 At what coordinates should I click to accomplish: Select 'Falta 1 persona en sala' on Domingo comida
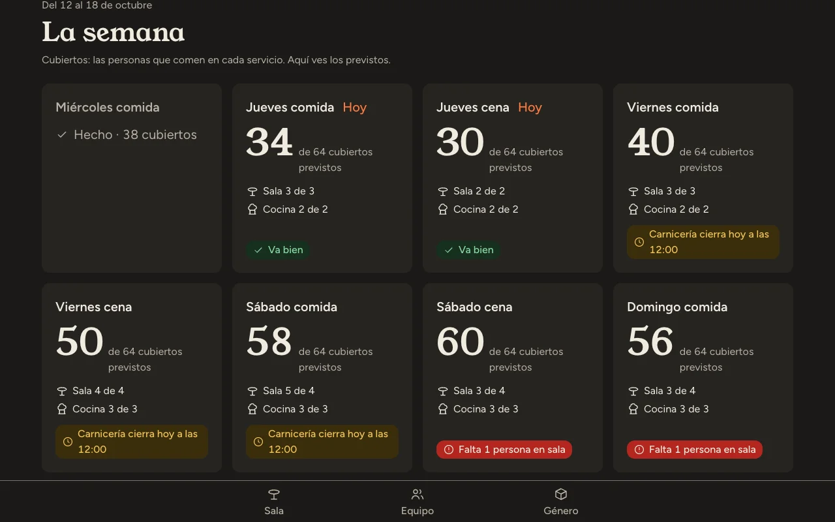point(695,450)
